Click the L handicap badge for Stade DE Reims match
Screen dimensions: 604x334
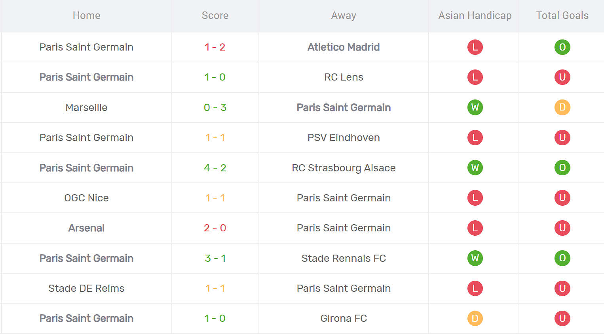[475, 288]
